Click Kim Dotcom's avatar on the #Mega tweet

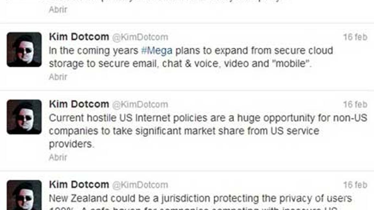click(x=24, y=50)
